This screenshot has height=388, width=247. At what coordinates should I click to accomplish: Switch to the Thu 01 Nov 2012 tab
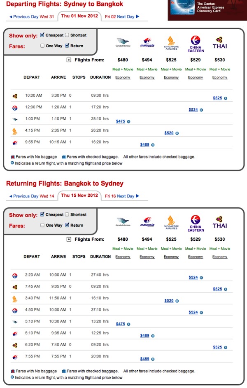[x=79, y=16]
